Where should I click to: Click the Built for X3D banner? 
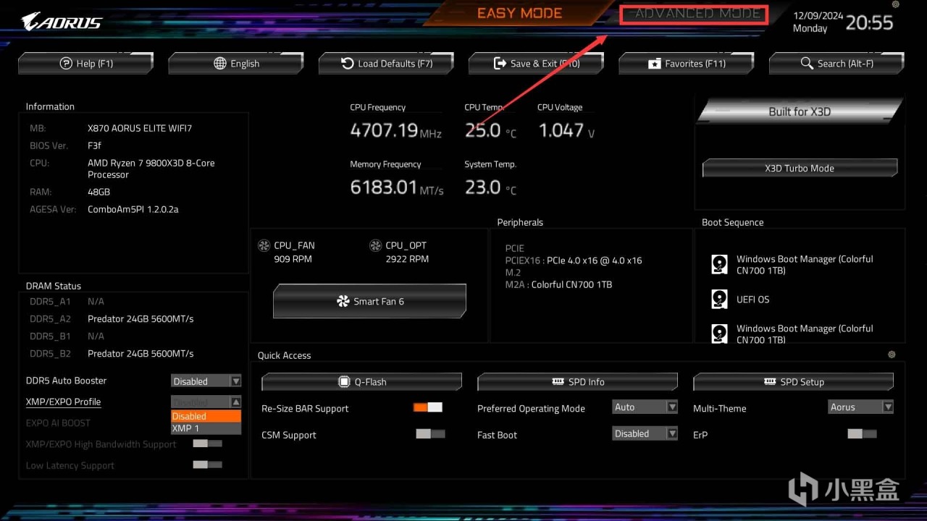click(800, 111)
